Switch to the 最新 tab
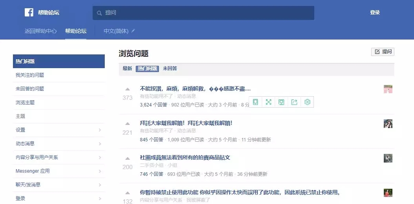 pos(127,69)
